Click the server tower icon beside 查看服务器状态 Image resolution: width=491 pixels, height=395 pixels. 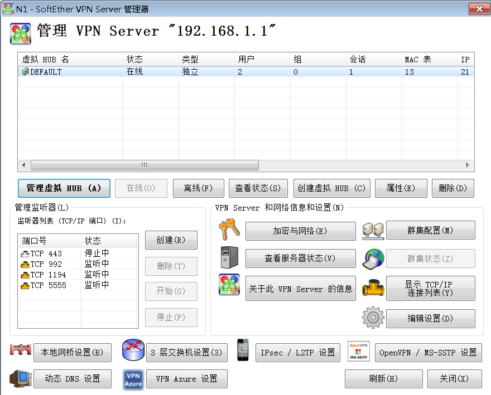[229, 257]
